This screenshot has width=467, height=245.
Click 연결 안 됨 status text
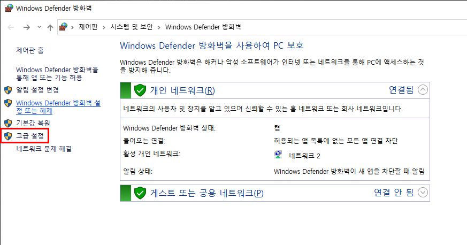click(394, 193)
